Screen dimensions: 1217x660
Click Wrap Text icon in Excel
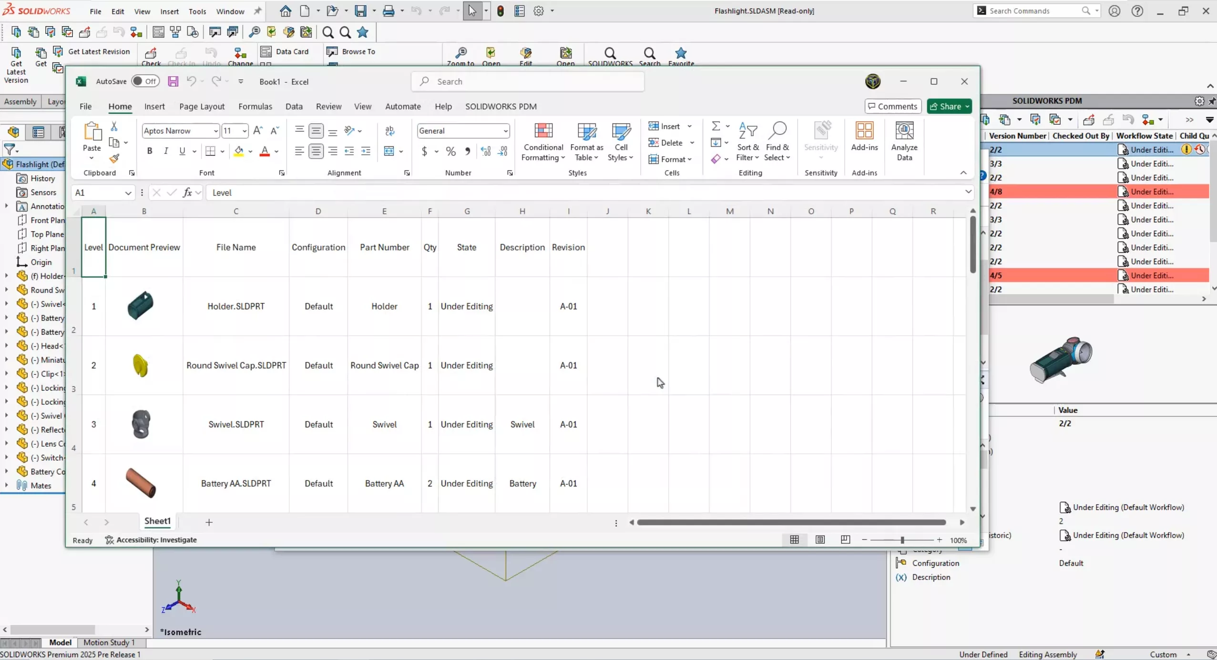tap(390, 130)
